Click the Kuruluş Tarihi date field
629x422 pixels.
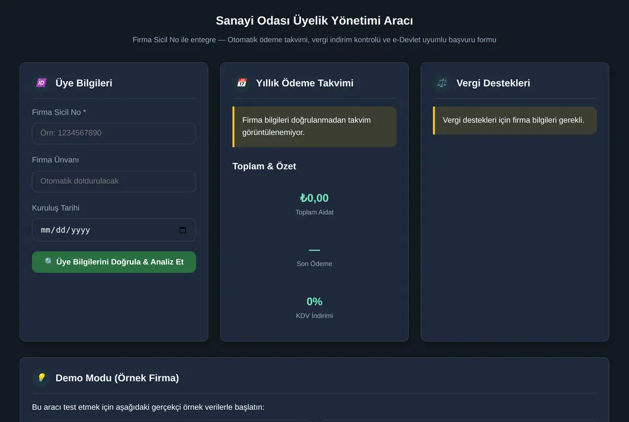coord(114,230)
